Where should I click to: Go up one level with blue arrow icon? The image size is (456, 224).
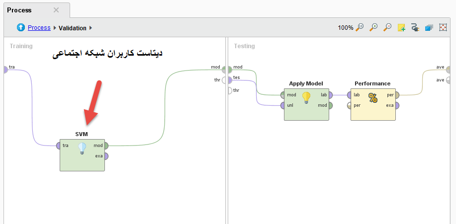21,28
